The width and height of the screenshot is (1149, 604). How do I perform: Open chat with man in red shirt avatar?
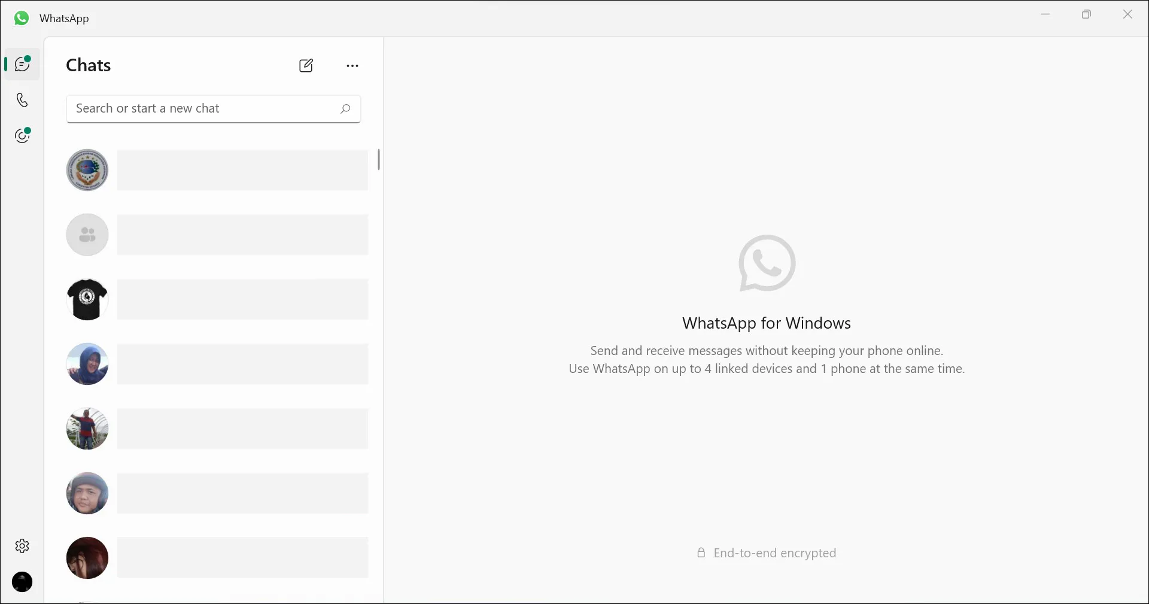pos(87,429)
